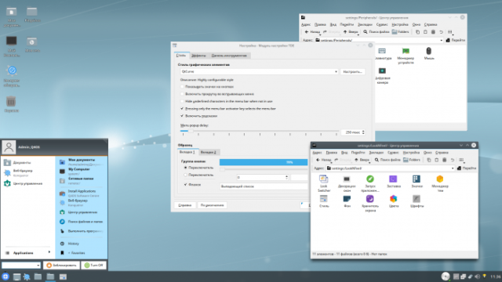The width and height of the screenshot is (502, 282).
Task: Open Менеджер устройств icon in Peripherals window
Action: [406, 56]
